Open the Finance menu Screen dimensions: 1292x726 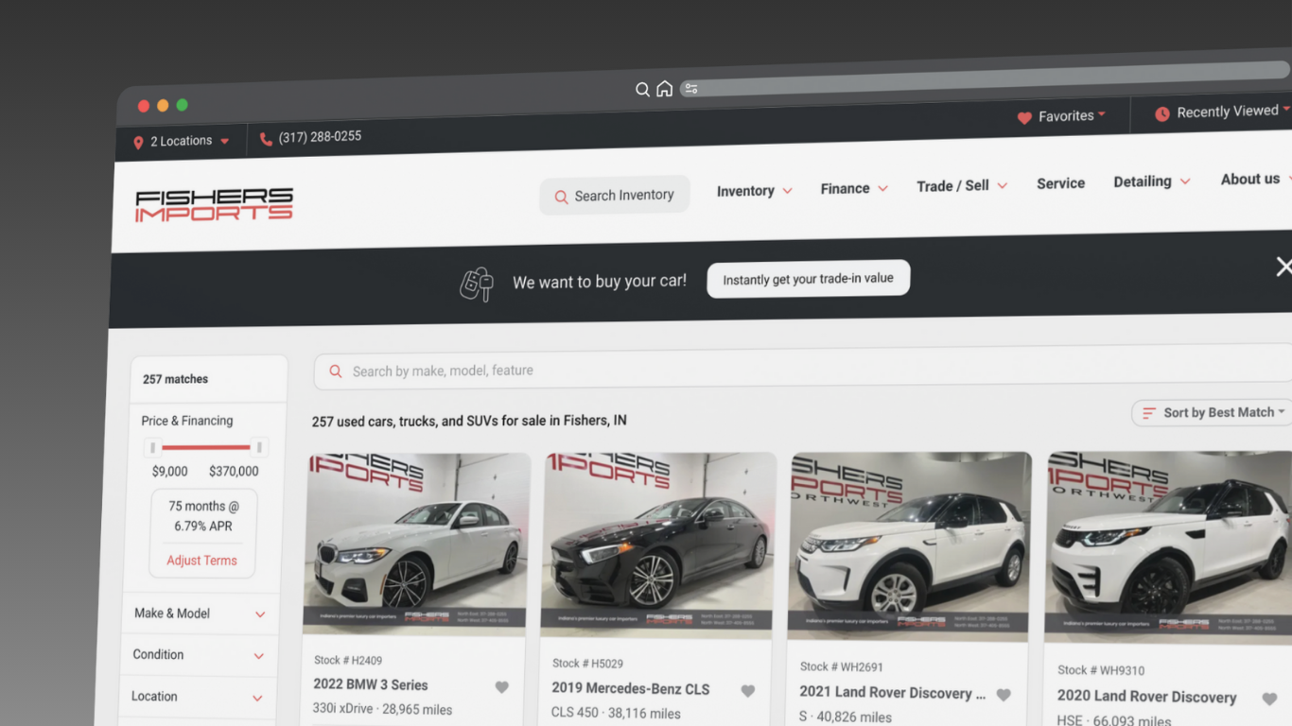point(854,189)
